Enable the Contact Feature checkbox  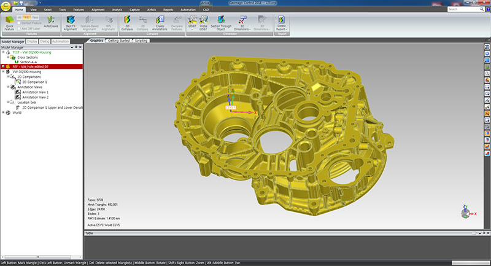click(18, 23)
